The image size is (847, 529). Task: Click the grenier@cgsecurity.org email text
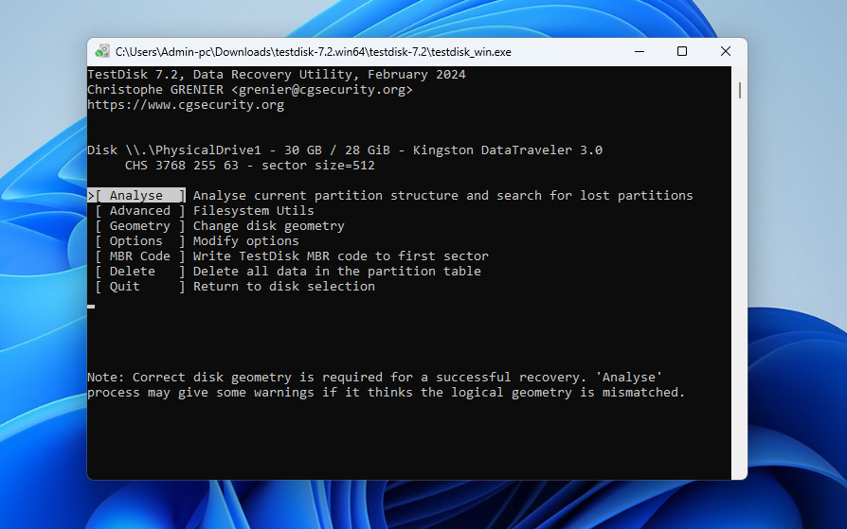322,90
